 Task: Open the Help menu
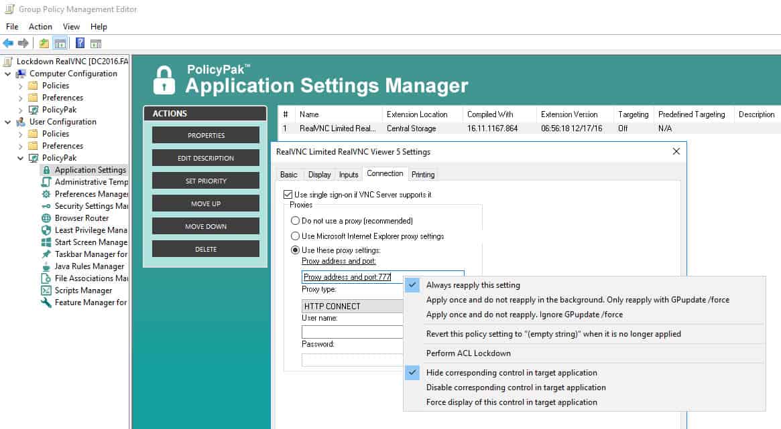(x=99, y=26)
